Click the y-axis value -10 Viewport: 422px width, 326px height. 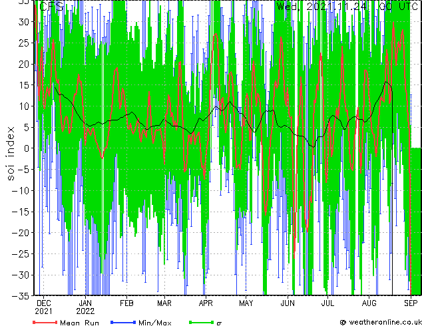pyautogui.click(x=21, y=190)
